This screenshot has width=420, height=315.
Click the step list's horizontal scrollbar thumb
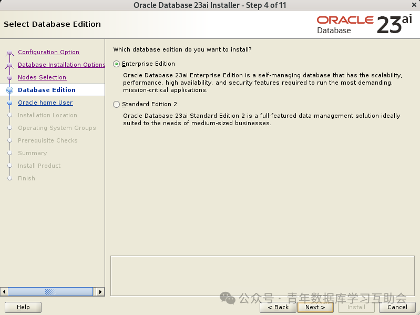coord(50,292)
